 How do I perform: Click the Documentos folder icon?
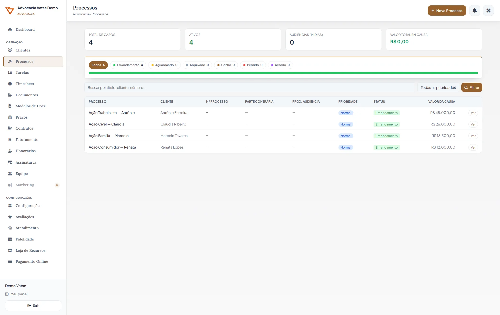pos(10,95)
